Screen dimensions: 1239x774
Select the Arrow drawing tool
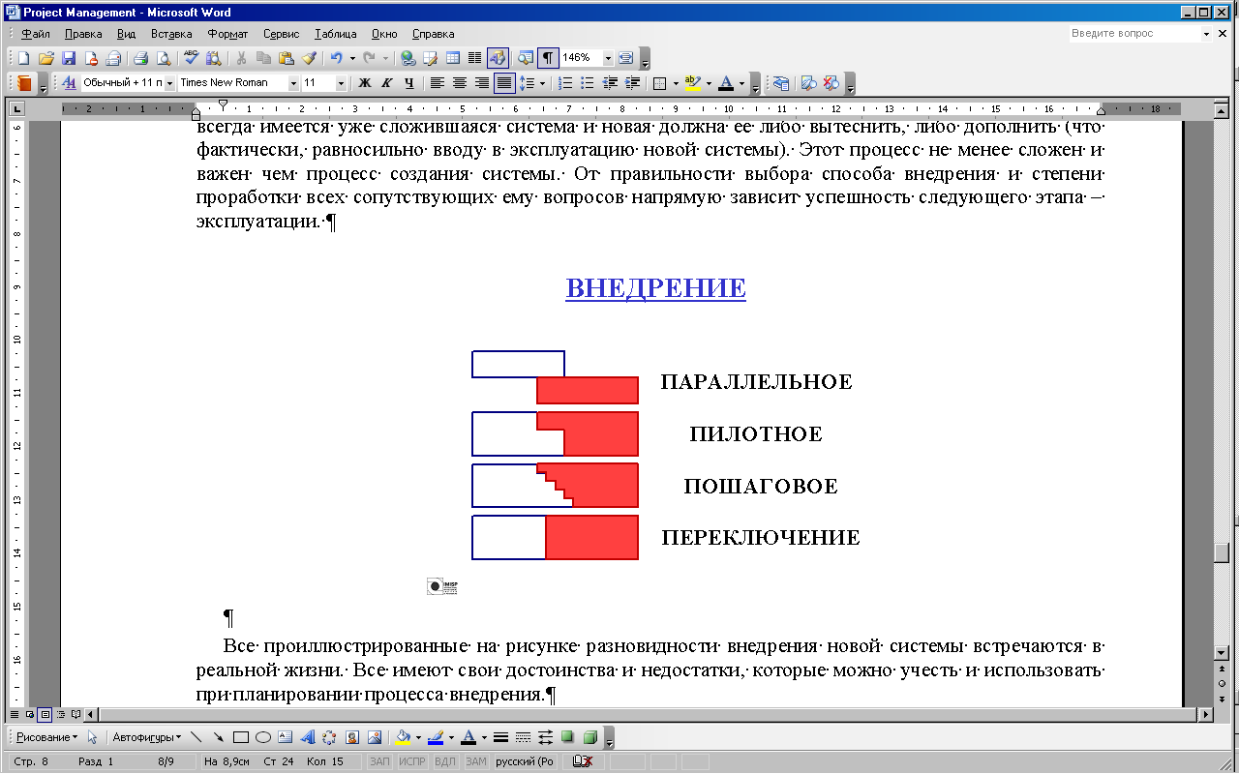[x=219, y=737]
